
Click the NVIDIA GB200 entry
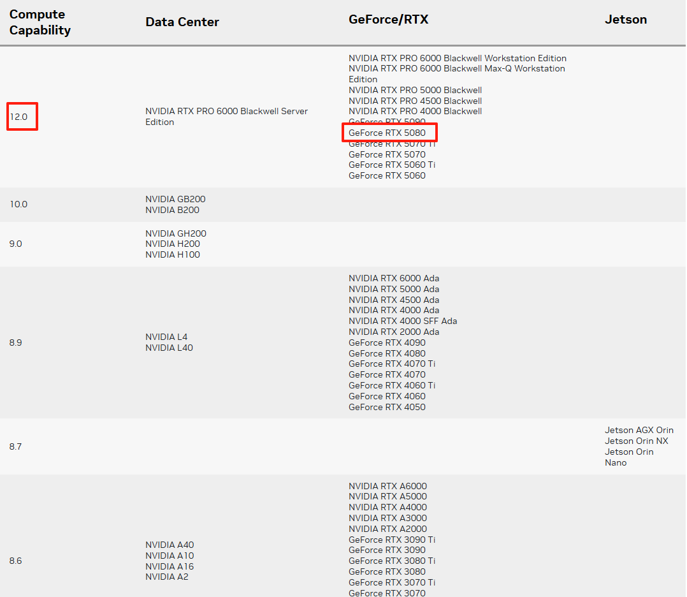pos(175,199)
